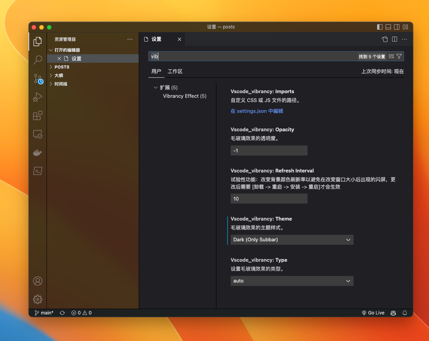Open the Manage gear icon

38,299
